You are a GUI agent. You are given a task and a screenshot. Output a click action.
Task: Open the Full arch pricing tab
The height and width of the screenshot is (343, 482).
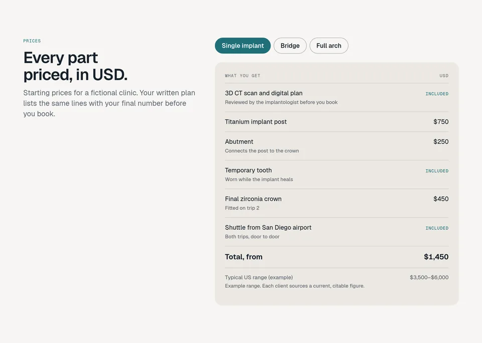[x=328, y=46]
